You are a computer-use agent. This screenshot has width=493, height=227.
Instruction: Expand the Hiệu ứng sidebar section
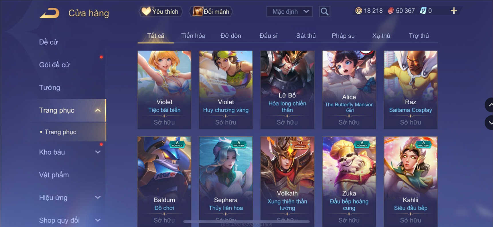(x=98, y=198)
